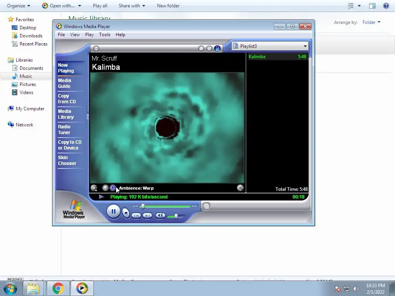Pause playback in Windows Media Player

113,212
